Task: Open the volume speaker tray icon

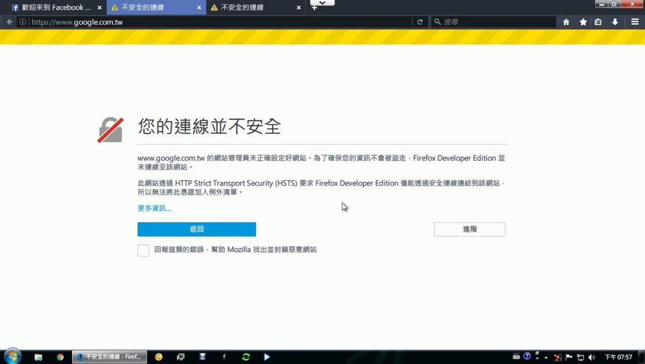Action: point(592,357)
